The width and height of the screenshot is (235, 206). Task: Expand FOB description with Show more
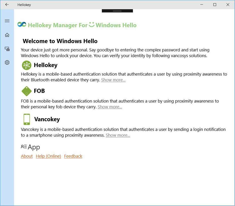[x=110, y=107]
